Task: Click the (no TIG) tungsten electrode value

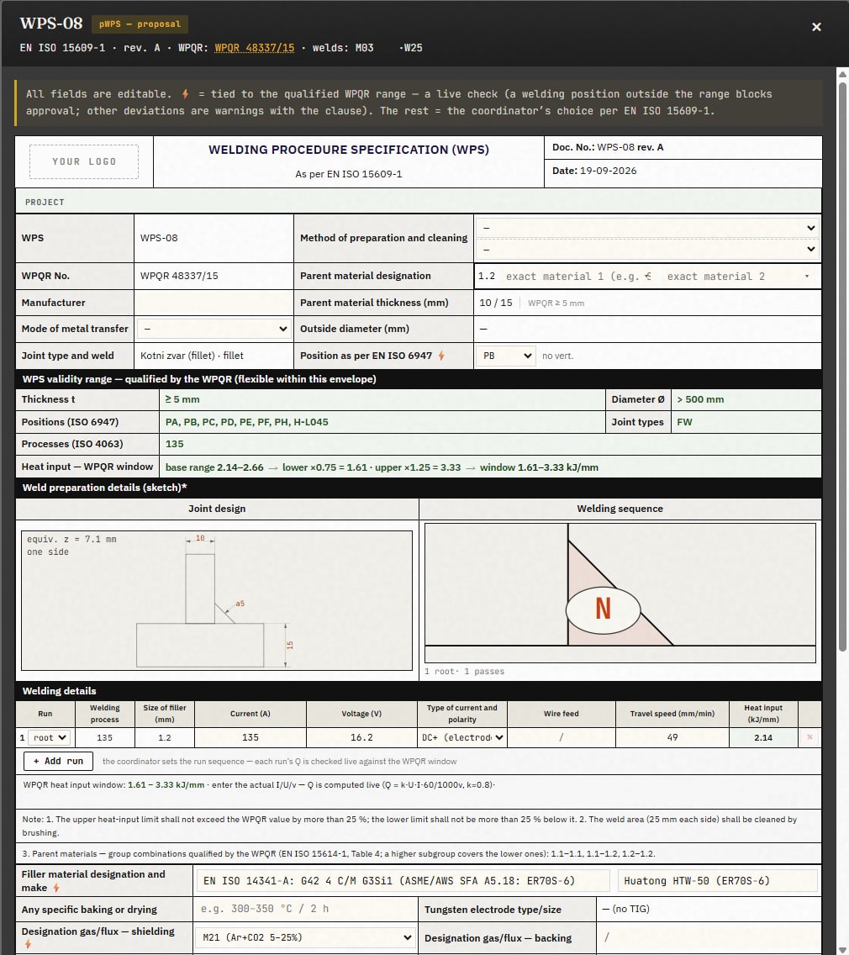Action: click(x=626, y=909)
